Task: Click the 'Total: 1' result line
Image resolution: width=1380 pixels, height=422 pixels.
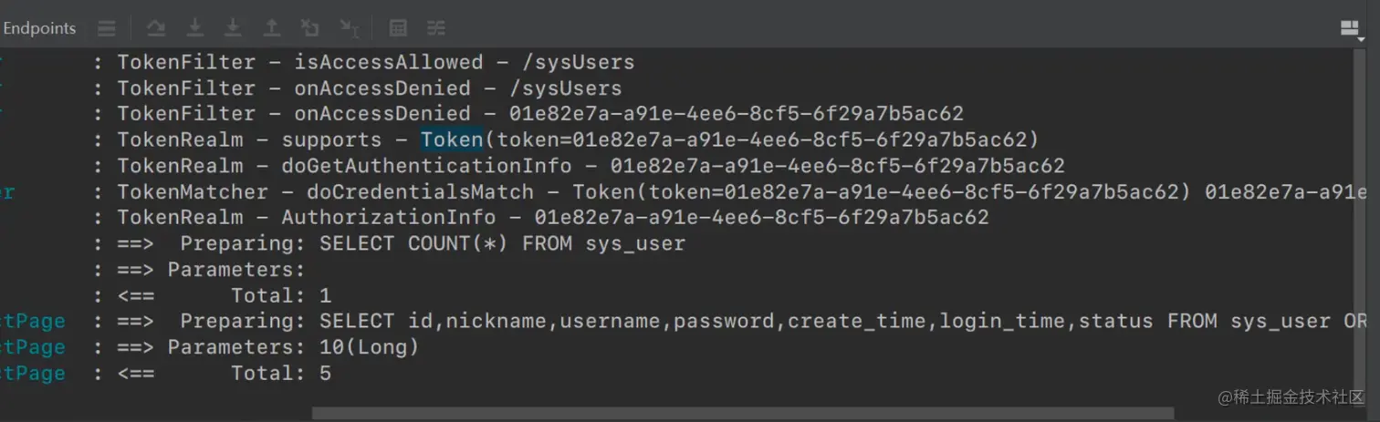Action: coord(213,295)
